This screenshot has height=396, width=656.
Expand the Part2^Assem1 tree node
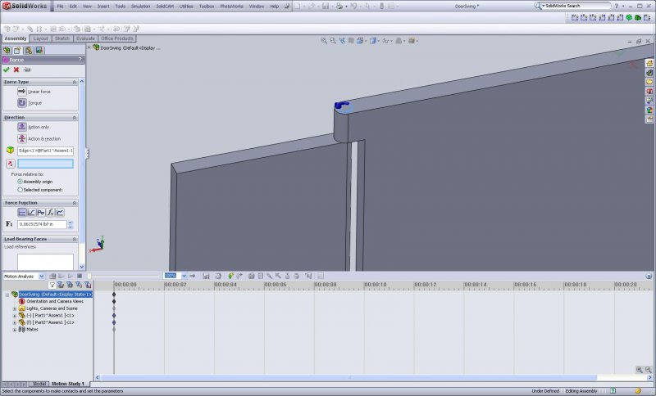[x=15, y=322]
